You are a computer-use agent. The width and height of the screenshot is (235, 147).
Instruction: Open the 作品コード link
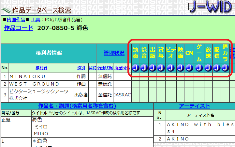(x=19, y=28)
